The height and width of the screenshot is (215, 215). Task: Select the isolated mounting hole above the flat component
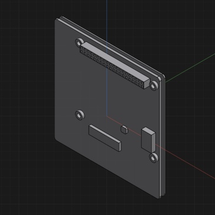80,115
